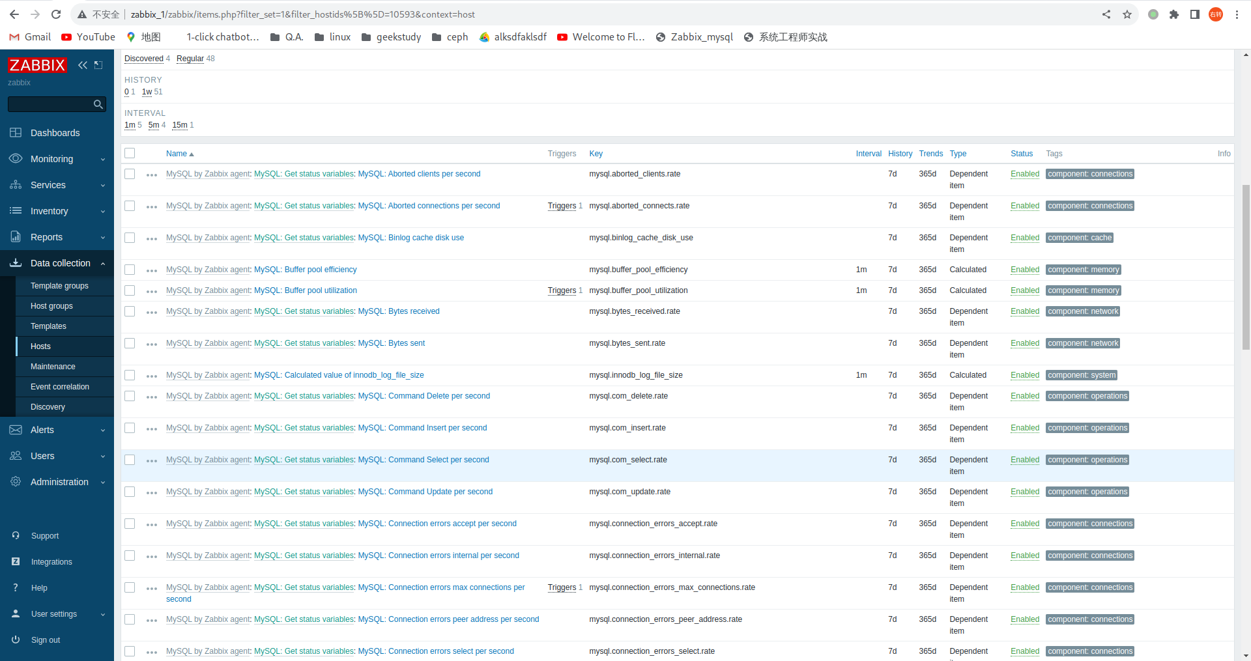Click the Sign out power icon
The image size is (1251, 661).
pyautogui.click(x=16, y=640)
